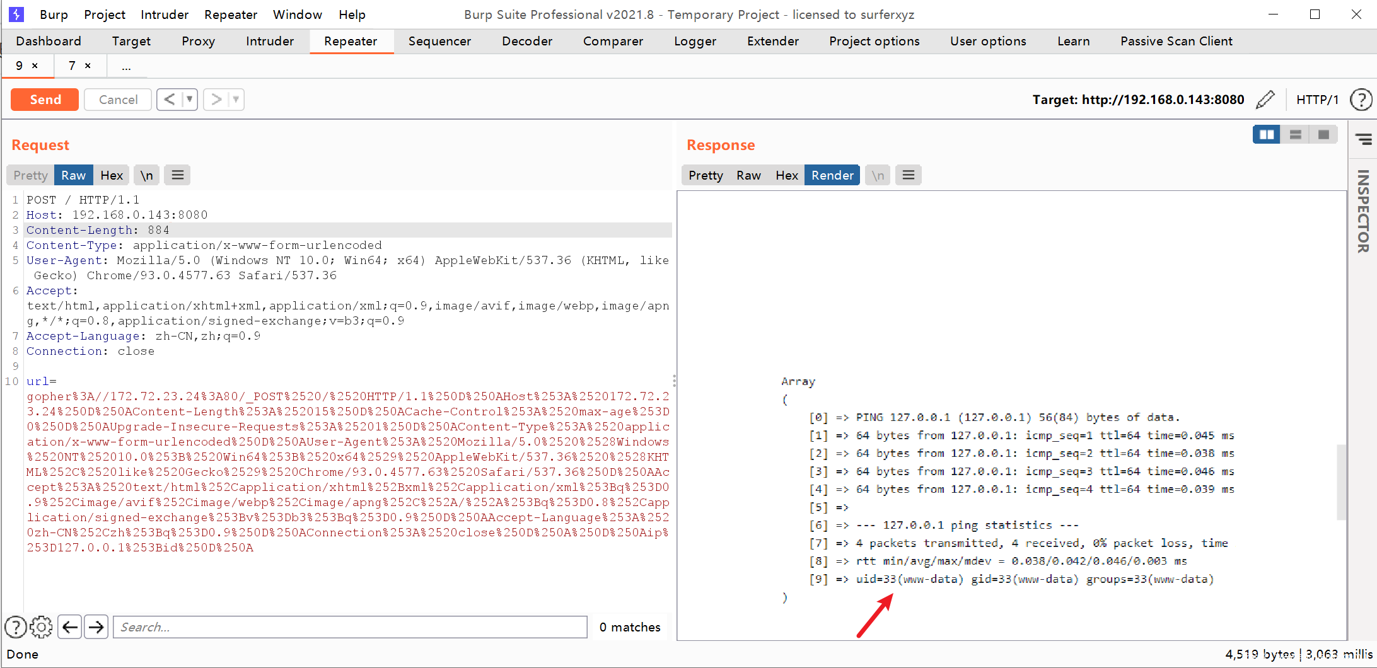Edit the target with the pencil icon
This screenshot has width=1377, height=668.
(1265, 100)
